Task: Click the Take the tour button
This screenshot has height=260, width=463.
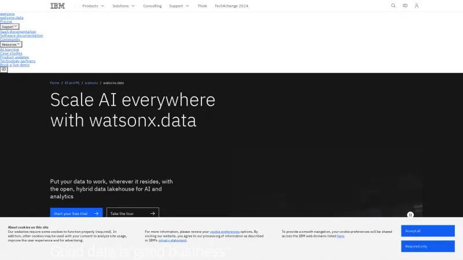Action: click(133, 213)
